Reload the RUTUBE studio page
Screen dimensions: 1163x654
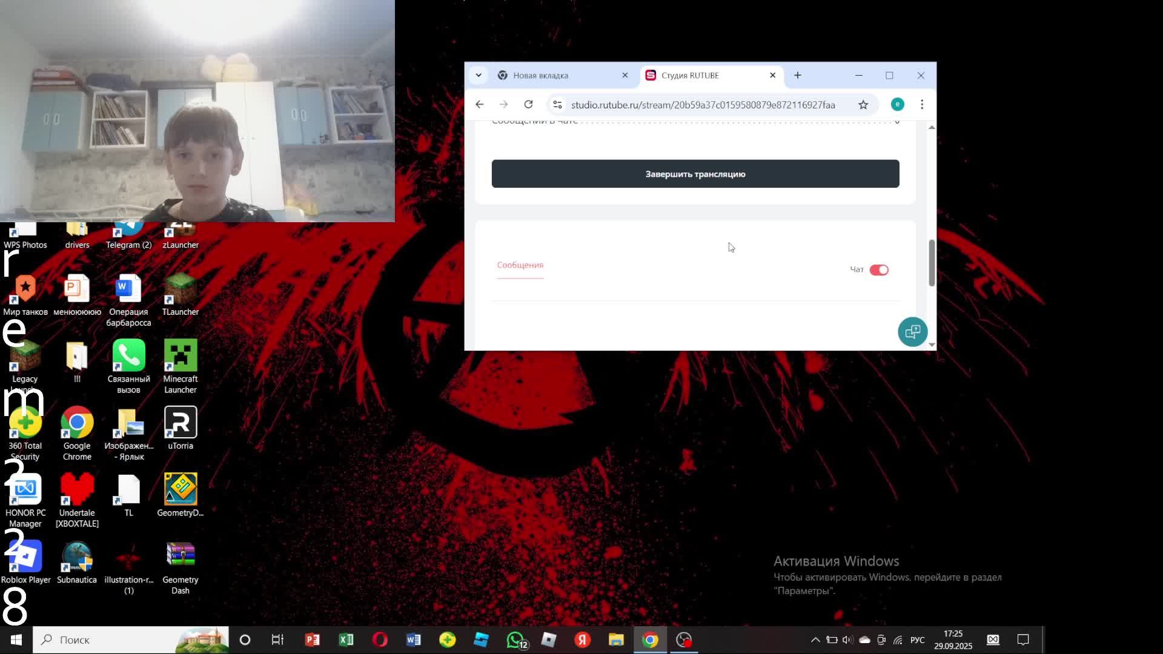pos(528,105)
